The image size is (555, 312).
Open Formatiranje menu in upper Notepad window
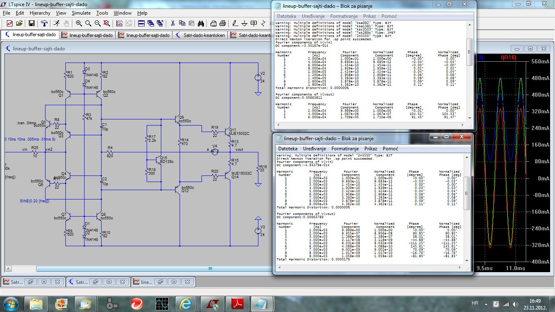point(344,16)
